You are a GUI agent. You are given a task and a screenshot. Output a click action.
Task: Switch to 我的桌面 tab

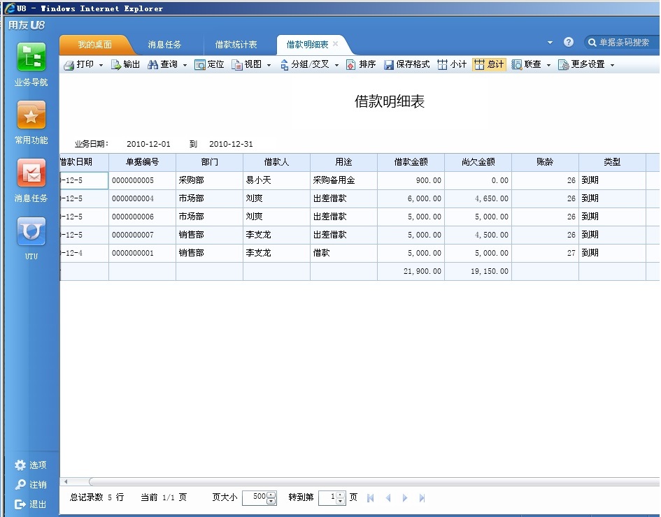(x=95, y=45)
